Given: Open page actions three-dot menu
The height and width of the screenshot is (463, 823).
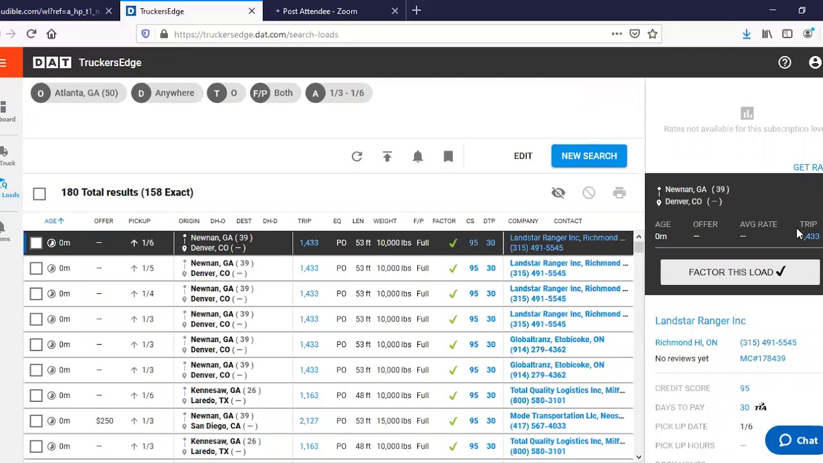Looking at the screenshot, I should [617, 34].
